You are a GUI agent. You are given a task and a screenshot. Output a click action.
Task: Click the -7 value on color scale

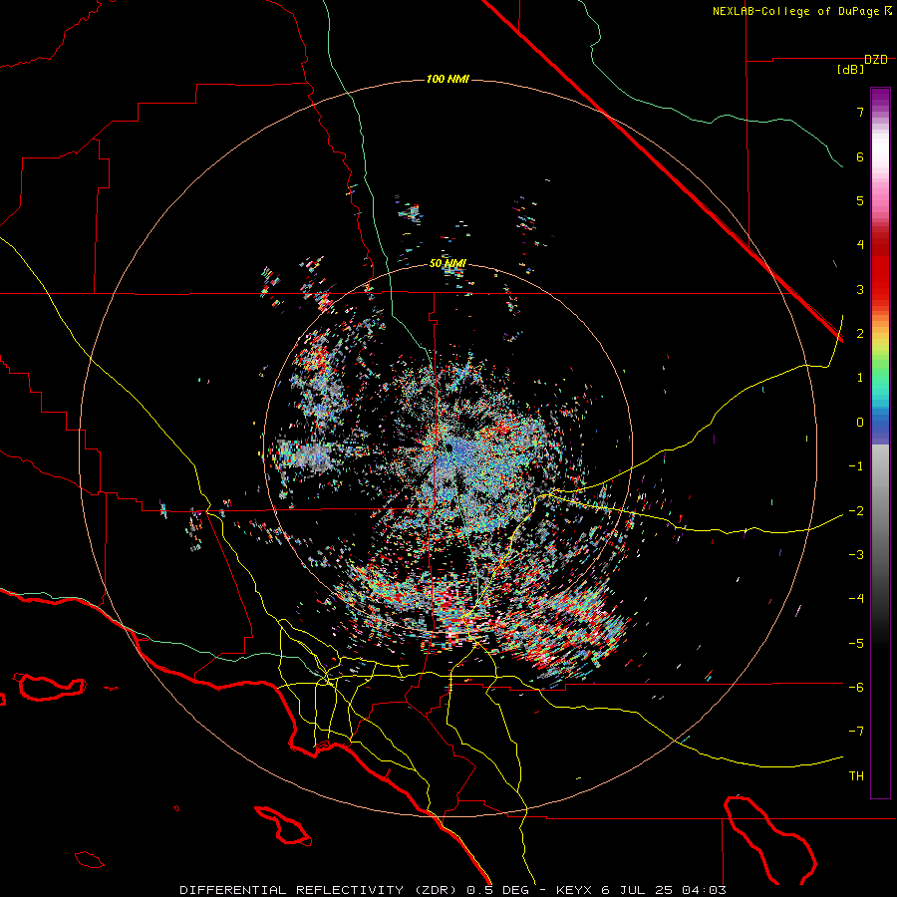(x=856, y=732)
